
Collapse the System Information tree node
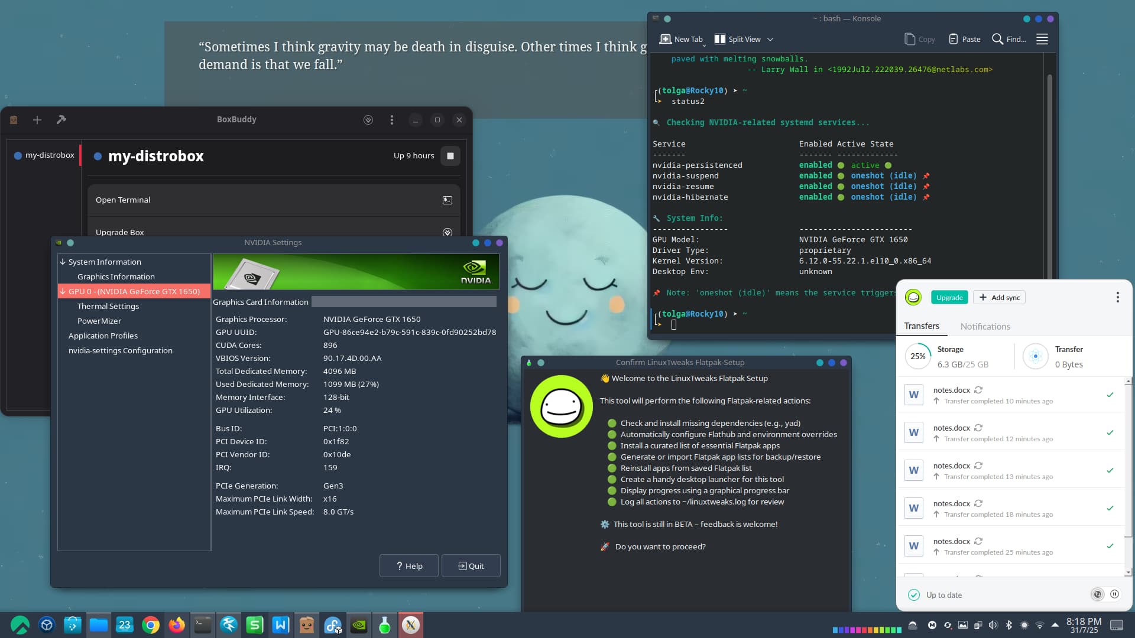pyautogui.click(x=63, y=262)
